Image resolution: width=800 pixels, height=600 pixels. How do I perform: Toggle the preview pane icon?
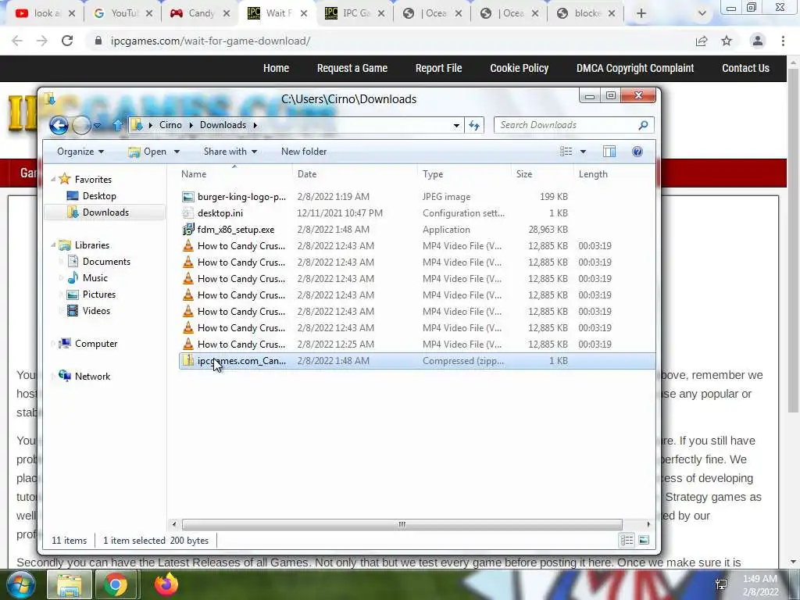coord(609,152)
